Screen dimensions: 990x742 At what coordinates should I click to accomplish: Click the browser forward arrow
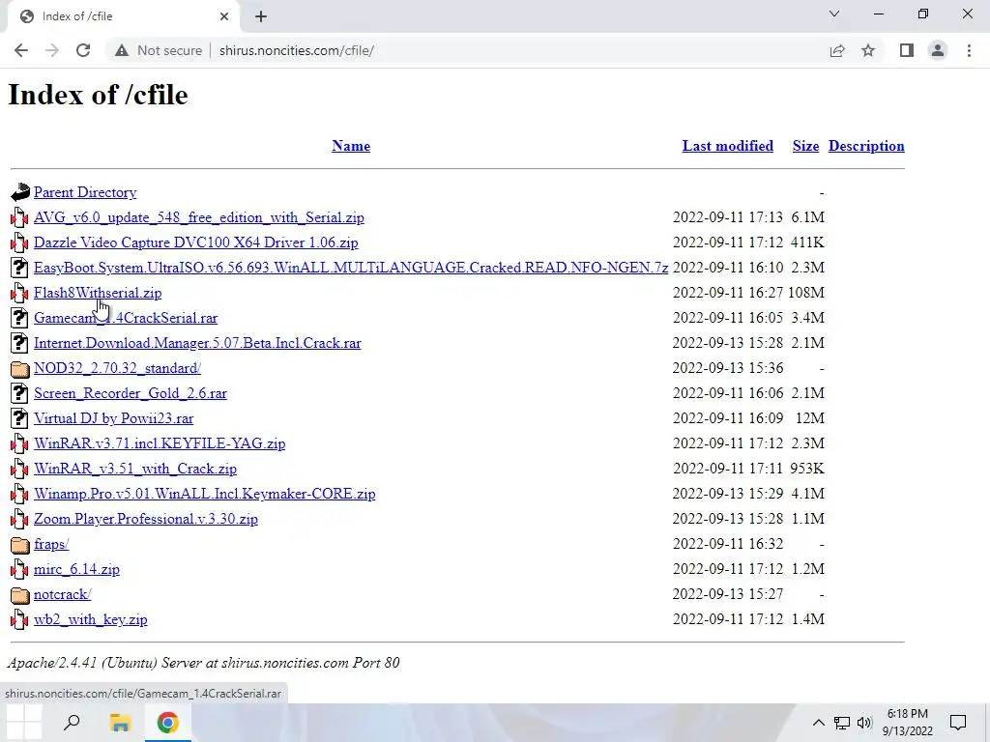coord(52,50)
